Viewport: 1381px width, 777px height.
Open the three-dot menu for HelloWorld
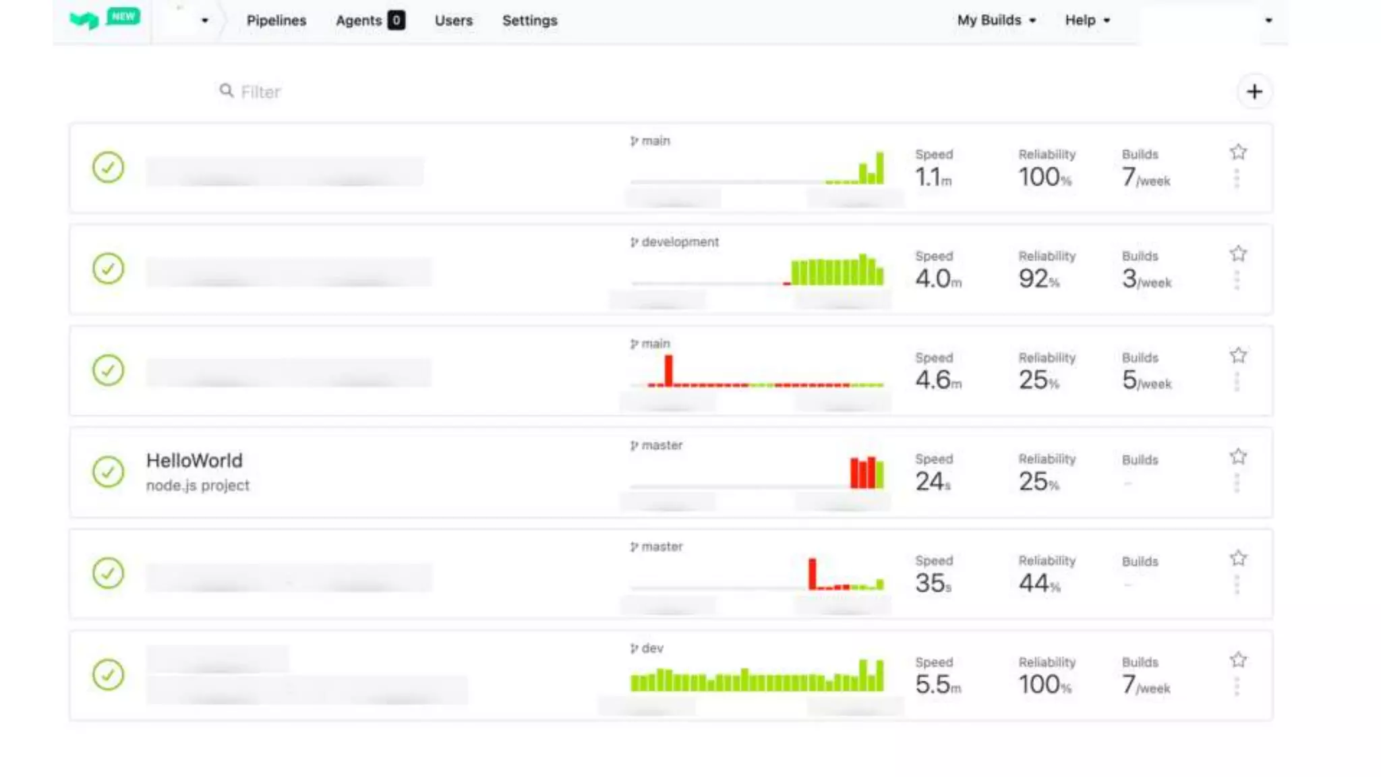(x=1237, y=484)
